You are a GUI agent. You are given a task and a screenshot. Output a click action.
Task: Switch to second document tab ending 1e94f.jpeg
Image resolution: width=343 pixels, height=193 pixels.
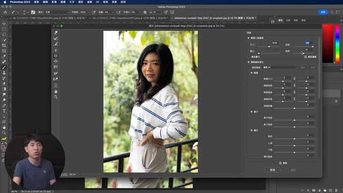pyautogui.click(x=129, y=18)
